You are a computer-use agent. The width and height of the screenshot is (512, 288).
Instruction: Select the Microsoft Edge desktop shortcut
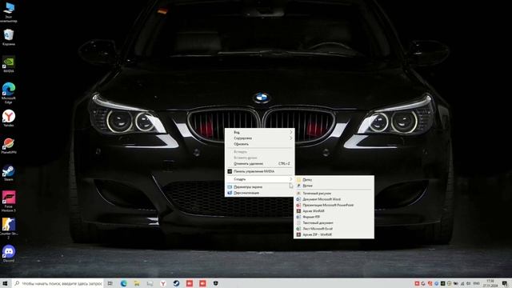tap(9, 93)
